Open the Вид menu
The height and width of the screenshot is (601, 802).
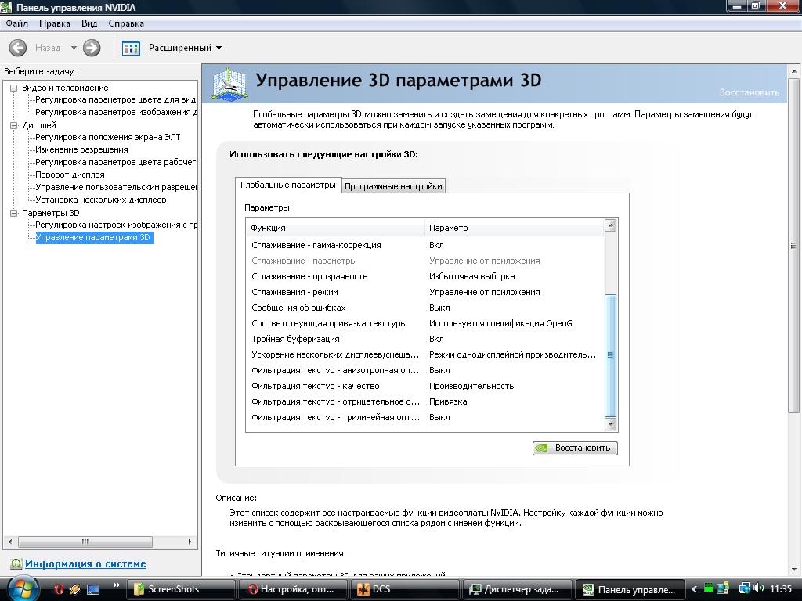[x=89, y=23]
